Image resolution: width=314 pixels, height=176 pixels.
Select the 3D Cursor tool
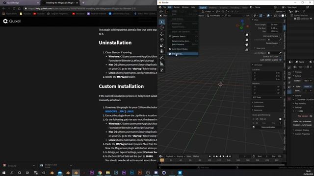pyautogui.click(x=162, y=28)
